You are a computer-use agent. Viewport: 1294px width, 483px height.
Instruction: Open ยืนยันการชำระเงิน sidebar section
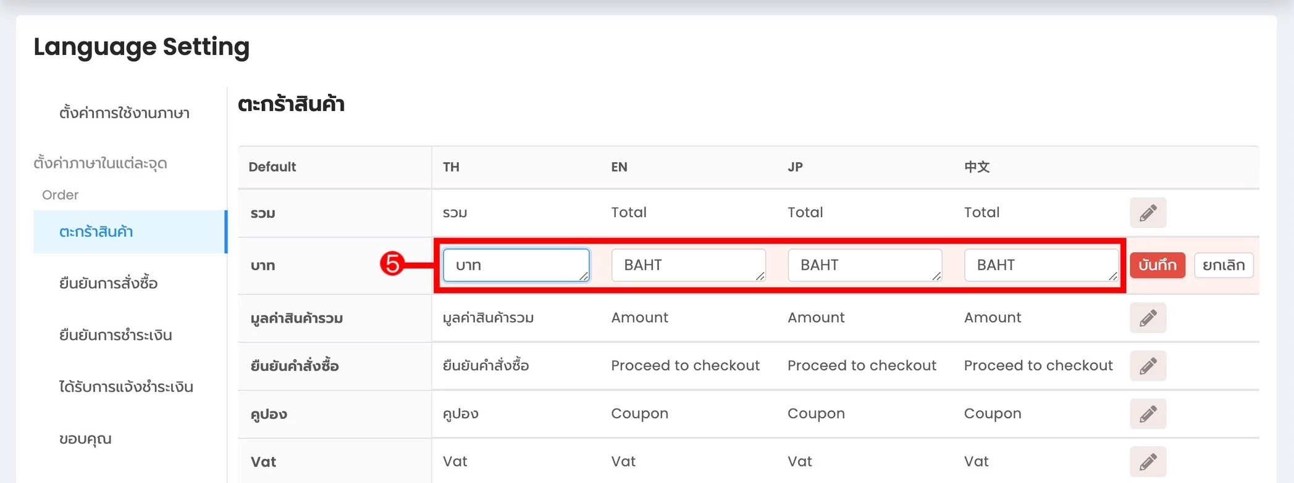click(x=116, y=336)
